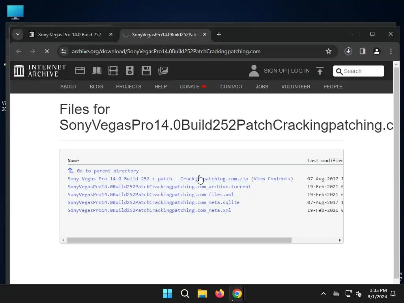Screen dimensions: 404x303
Task: Open the Images icon in Archive header
Action: point(163,71)
